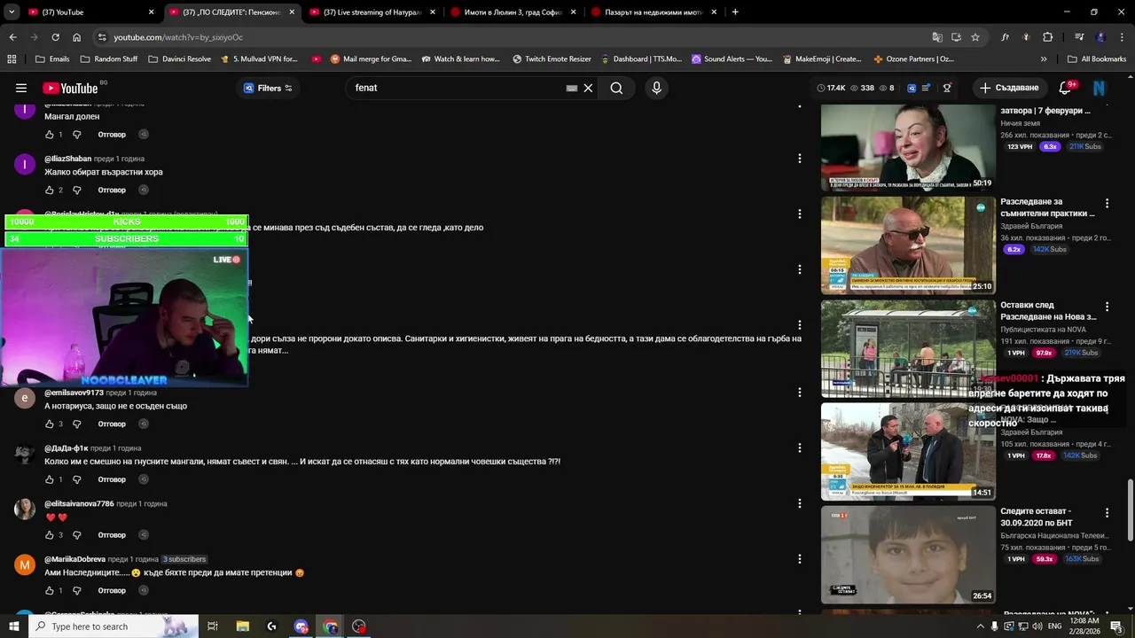Image resolution: width=1135 pixels, height=638 pixels.
Task: Reply to 'Жалко обират възрастни хора' comment
Action: (x=112, y=190)
